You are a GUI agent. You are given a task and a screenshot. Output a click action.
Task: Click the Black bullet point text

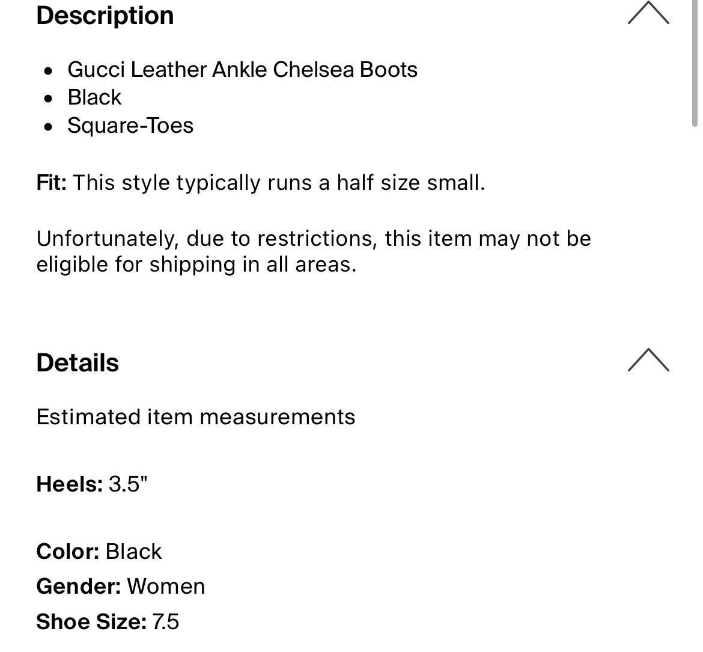(94, 97)
